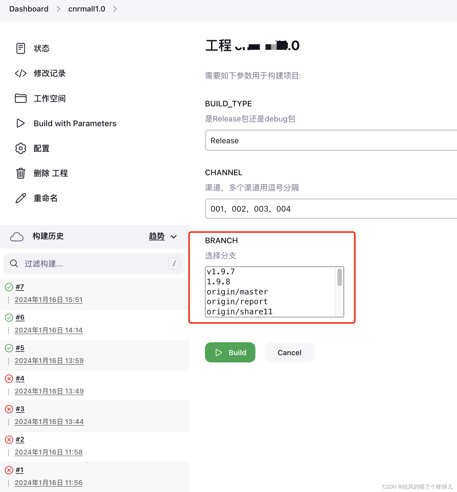Viewport: 457px width, 492px height.
Task: Open the 2024年1月16日 13:59 timestamp link
Action: (49, 361)
